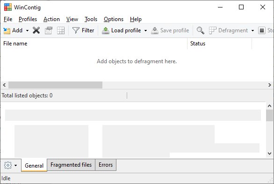Image resolution: width=274 pixels, height=184 pixels.
Task: Click the Defragment toolbar button
Action: (229, 30)
